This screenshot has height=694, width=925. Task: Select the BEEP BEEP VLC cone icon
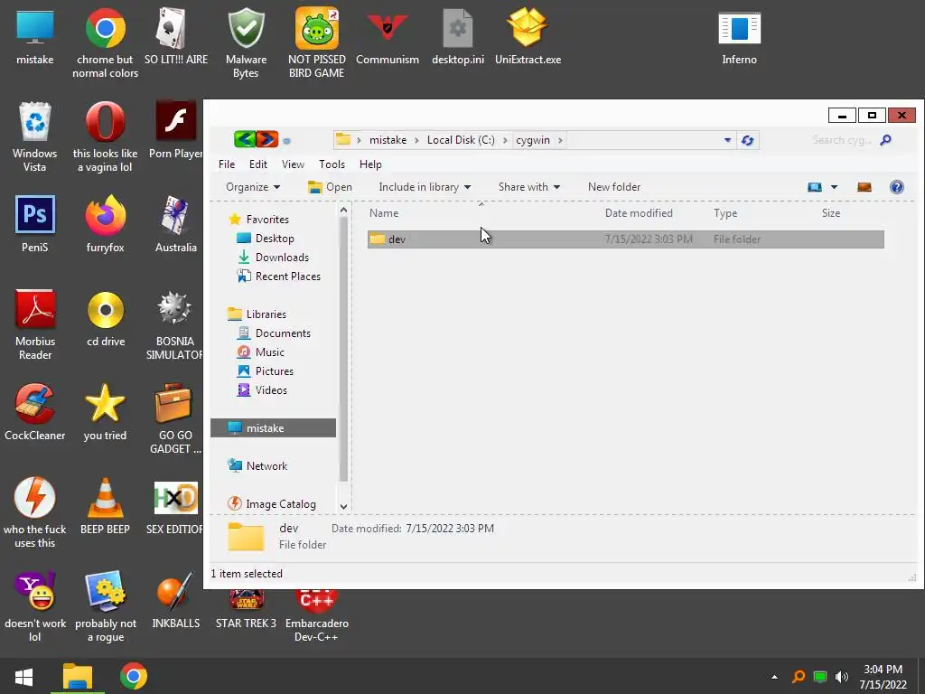[x=105, y=506]
